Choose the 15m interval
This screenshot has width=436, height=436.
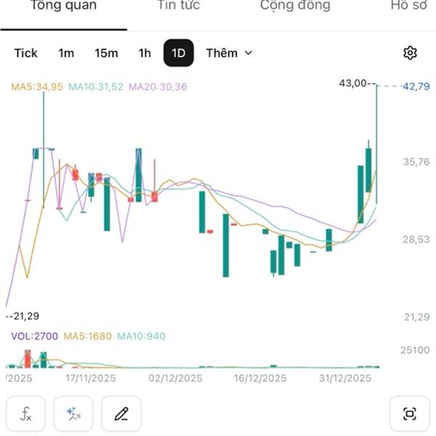(x=106, y=53)
